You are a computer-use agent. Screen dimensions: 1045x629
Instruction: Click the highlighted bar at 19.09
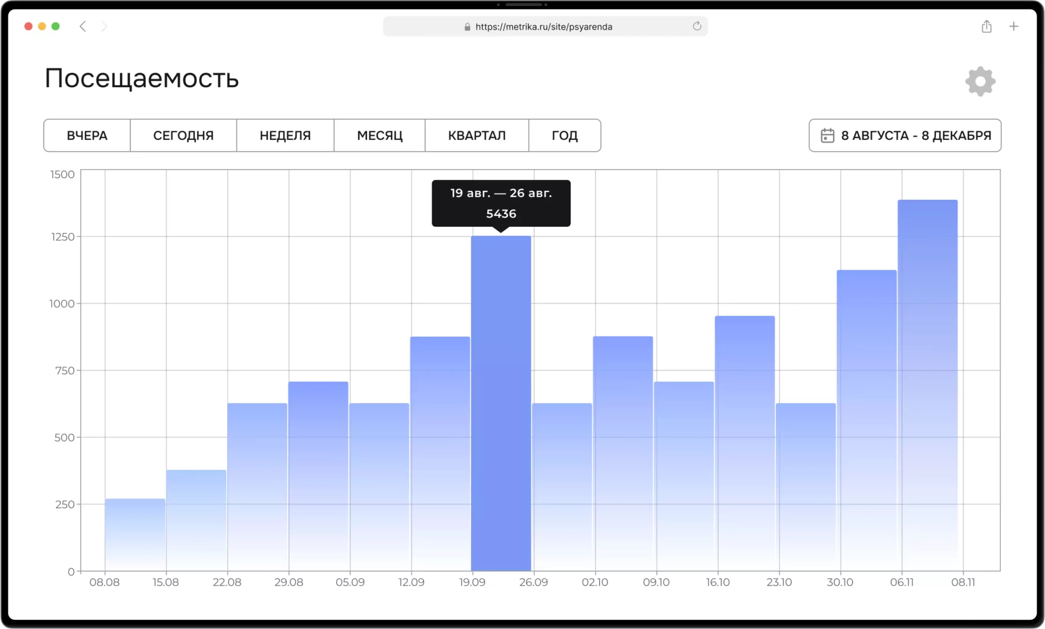click(x=501, y=403)
